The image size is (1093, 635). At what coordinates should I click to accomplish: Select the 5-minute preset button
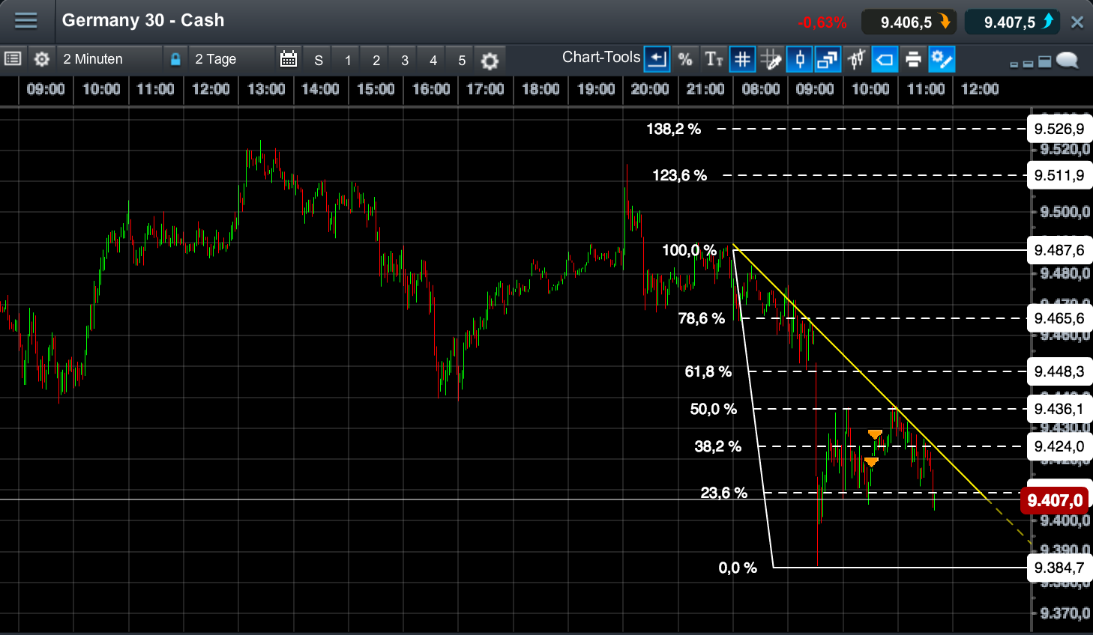(461, 59)
